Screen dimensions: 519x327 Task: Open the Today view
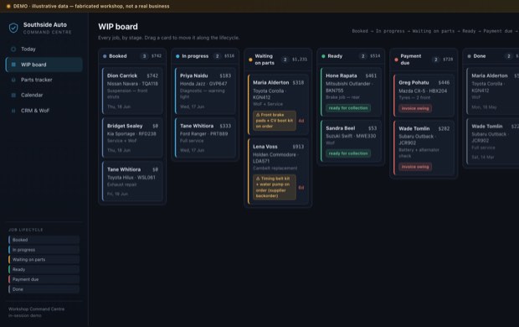point(44,49)
